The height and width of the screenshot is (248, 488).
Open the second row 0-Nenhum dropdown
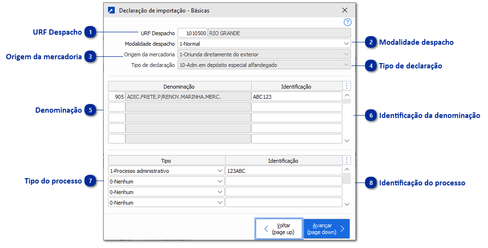220,182
